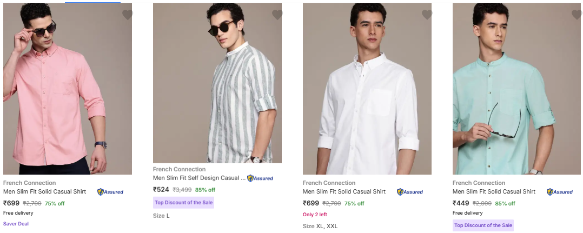The image size is (583, 233).
Task: Click Assured badge on pink shirt listing
Action: pos(110,192)
